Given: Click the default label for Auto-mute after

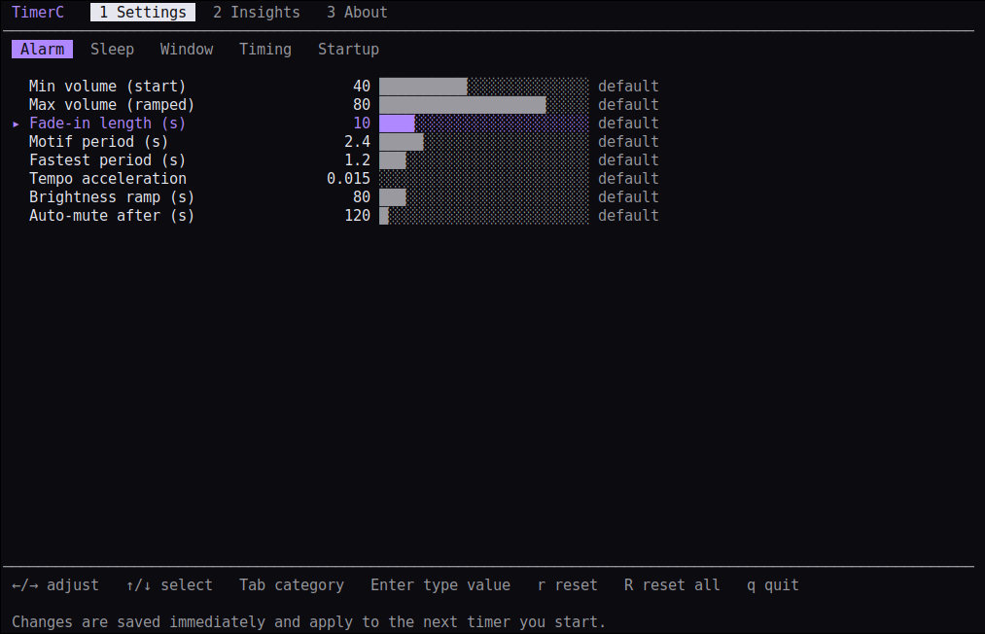Looking at the screenshot, I should click(x=628, y=216).
